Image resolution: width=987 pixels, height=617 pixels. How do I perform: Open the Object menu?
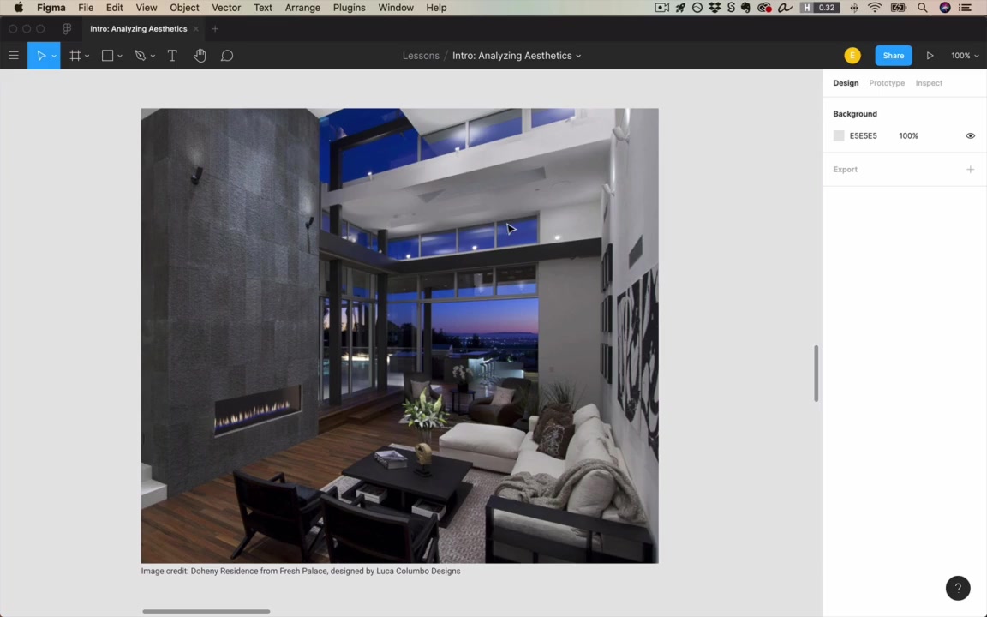[x=184, y=8]
